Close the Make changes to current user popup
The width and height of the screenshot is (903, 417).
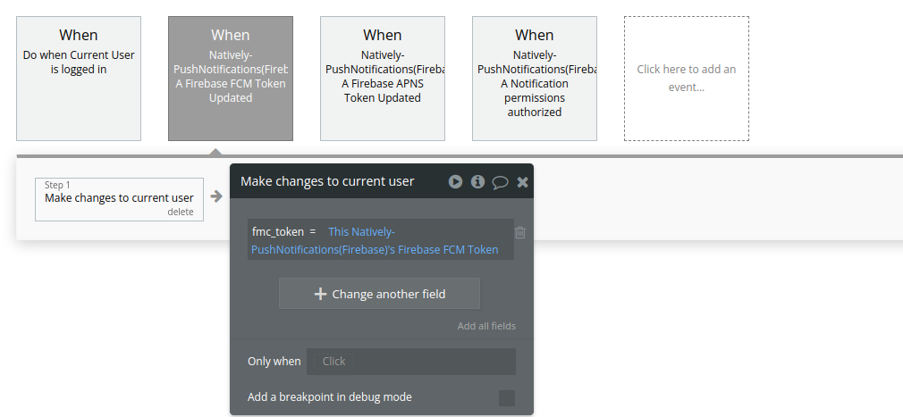coord(522,182)
